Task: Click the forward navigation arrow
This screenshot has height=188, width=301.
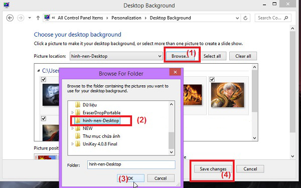Action: (x=21, y=18)
